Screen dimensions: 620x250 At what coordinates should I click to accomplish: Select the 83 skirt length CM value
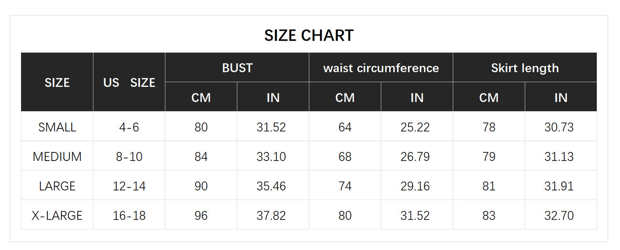point(489,215)
